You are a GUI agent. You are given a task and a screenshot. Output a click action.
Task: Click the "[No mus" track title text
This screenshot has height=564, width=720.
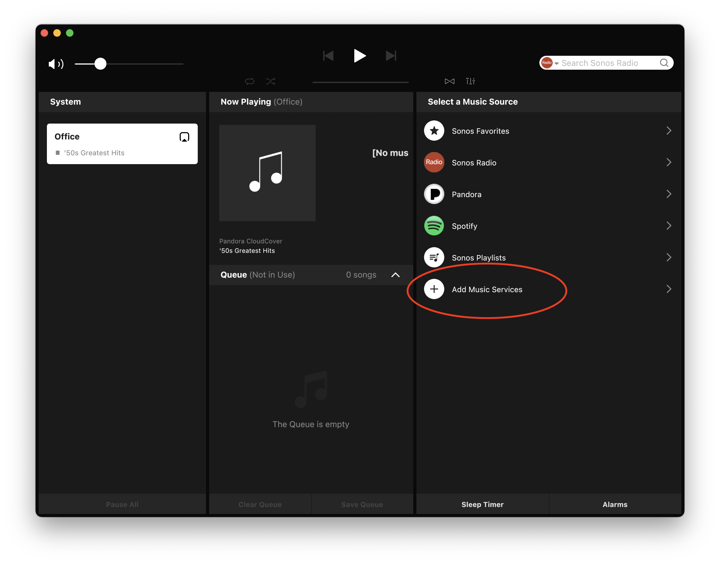390,153
